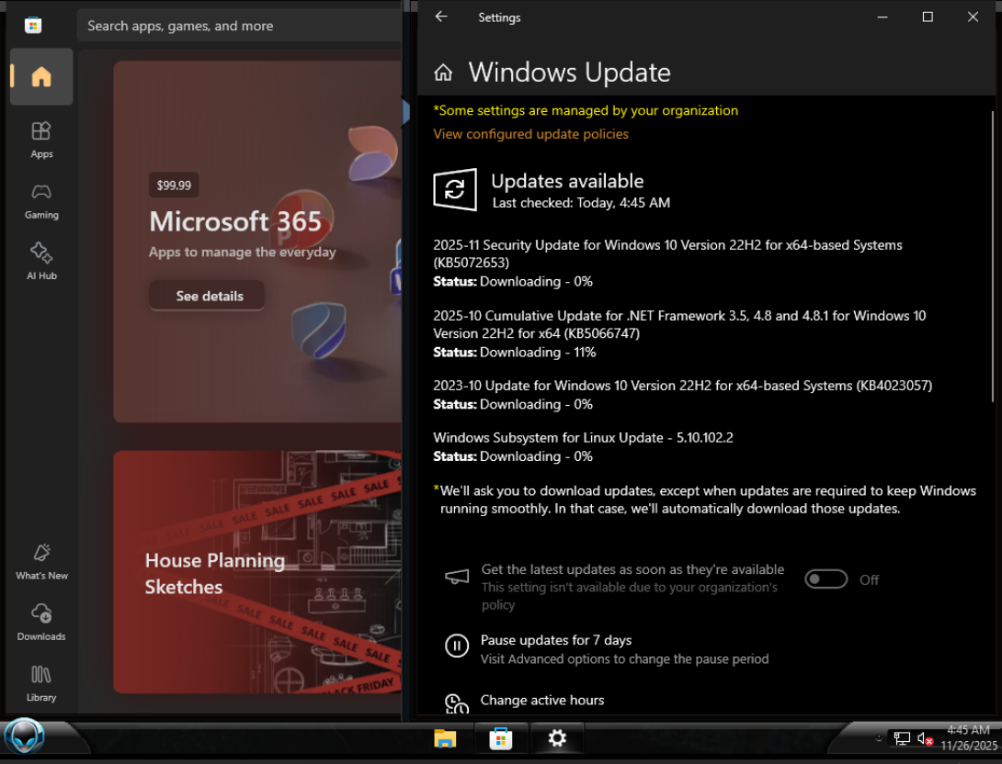
Task: Open Library in Store sidebar
Action: (x=41, y=682)
